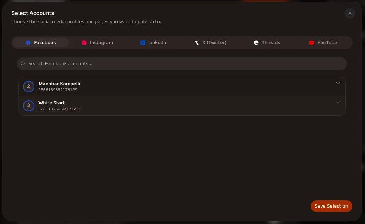Click the Save Selection button
This screenshot has width=365, height=224.
(331, 206)
